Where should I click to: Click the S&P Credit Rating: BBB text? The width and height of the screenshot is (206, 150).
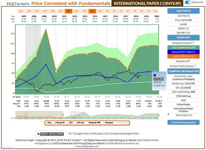(x=183, y=92)
